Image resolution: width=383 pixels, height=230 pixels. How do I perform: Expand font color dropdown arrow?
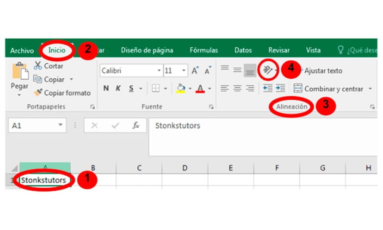[209, 88]
